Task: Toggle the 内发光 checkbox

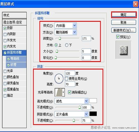Action: click(5, 47)
